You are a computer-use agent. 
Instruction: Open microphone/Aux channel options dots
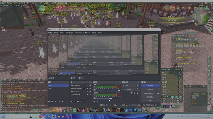pyautogui.click(x=95, y=87)
